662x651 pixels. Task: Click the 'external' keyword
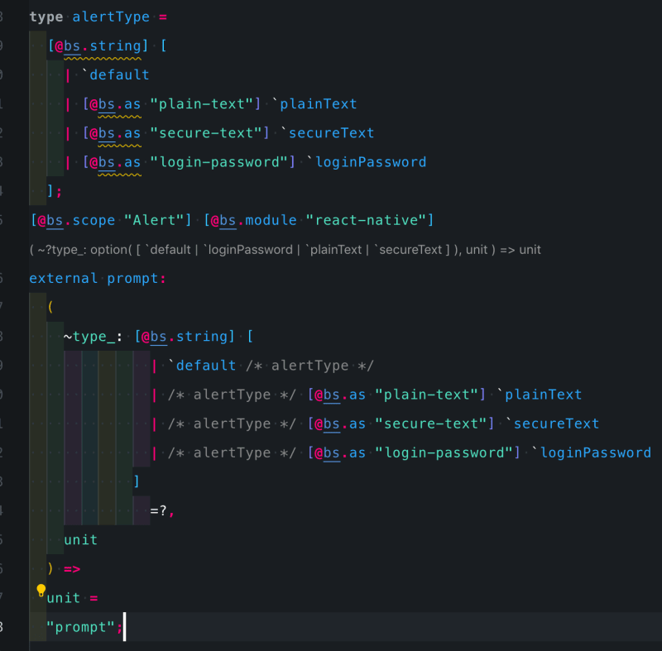coord(64,279)
